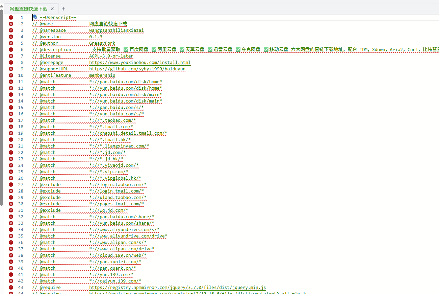The image size is (439, 294).
Task: Open a new tab with the plus icon
Action: tap(63, 9)
